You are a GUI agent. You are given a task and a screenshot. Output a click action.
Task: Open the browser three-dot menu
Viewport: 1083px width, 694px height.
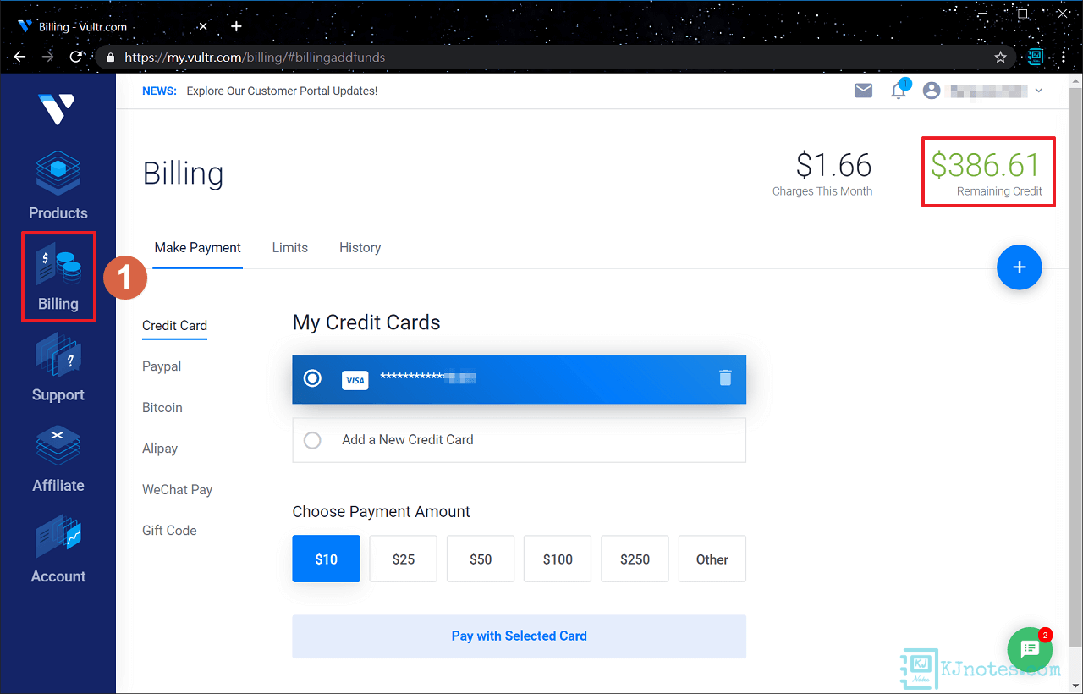[x=1065, y=58]
